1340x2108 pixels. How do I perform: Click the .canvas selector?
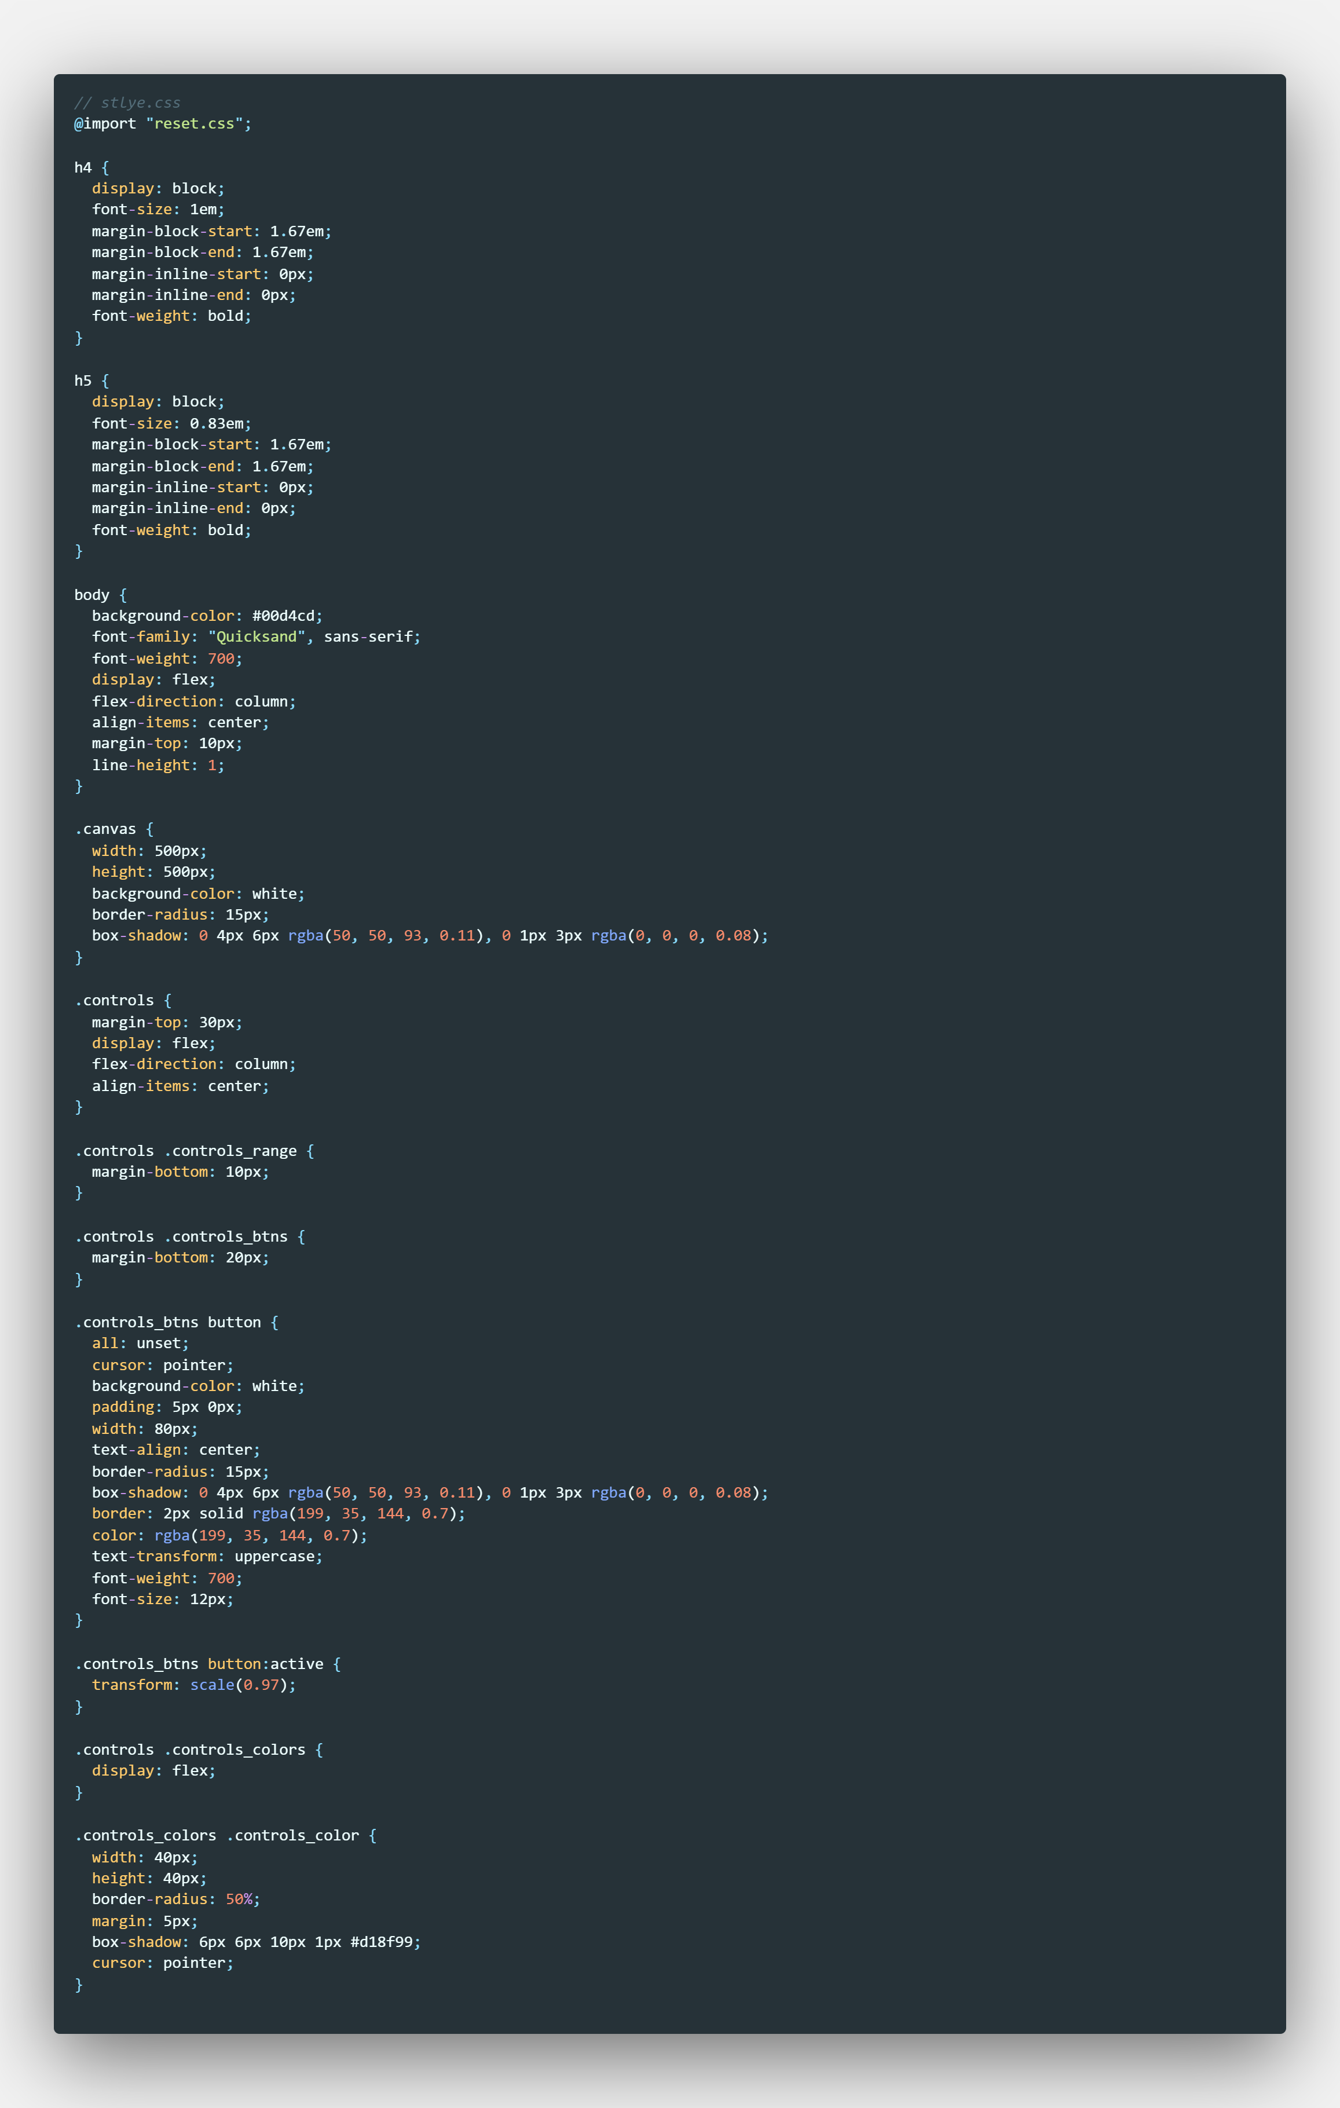(106, 829)
